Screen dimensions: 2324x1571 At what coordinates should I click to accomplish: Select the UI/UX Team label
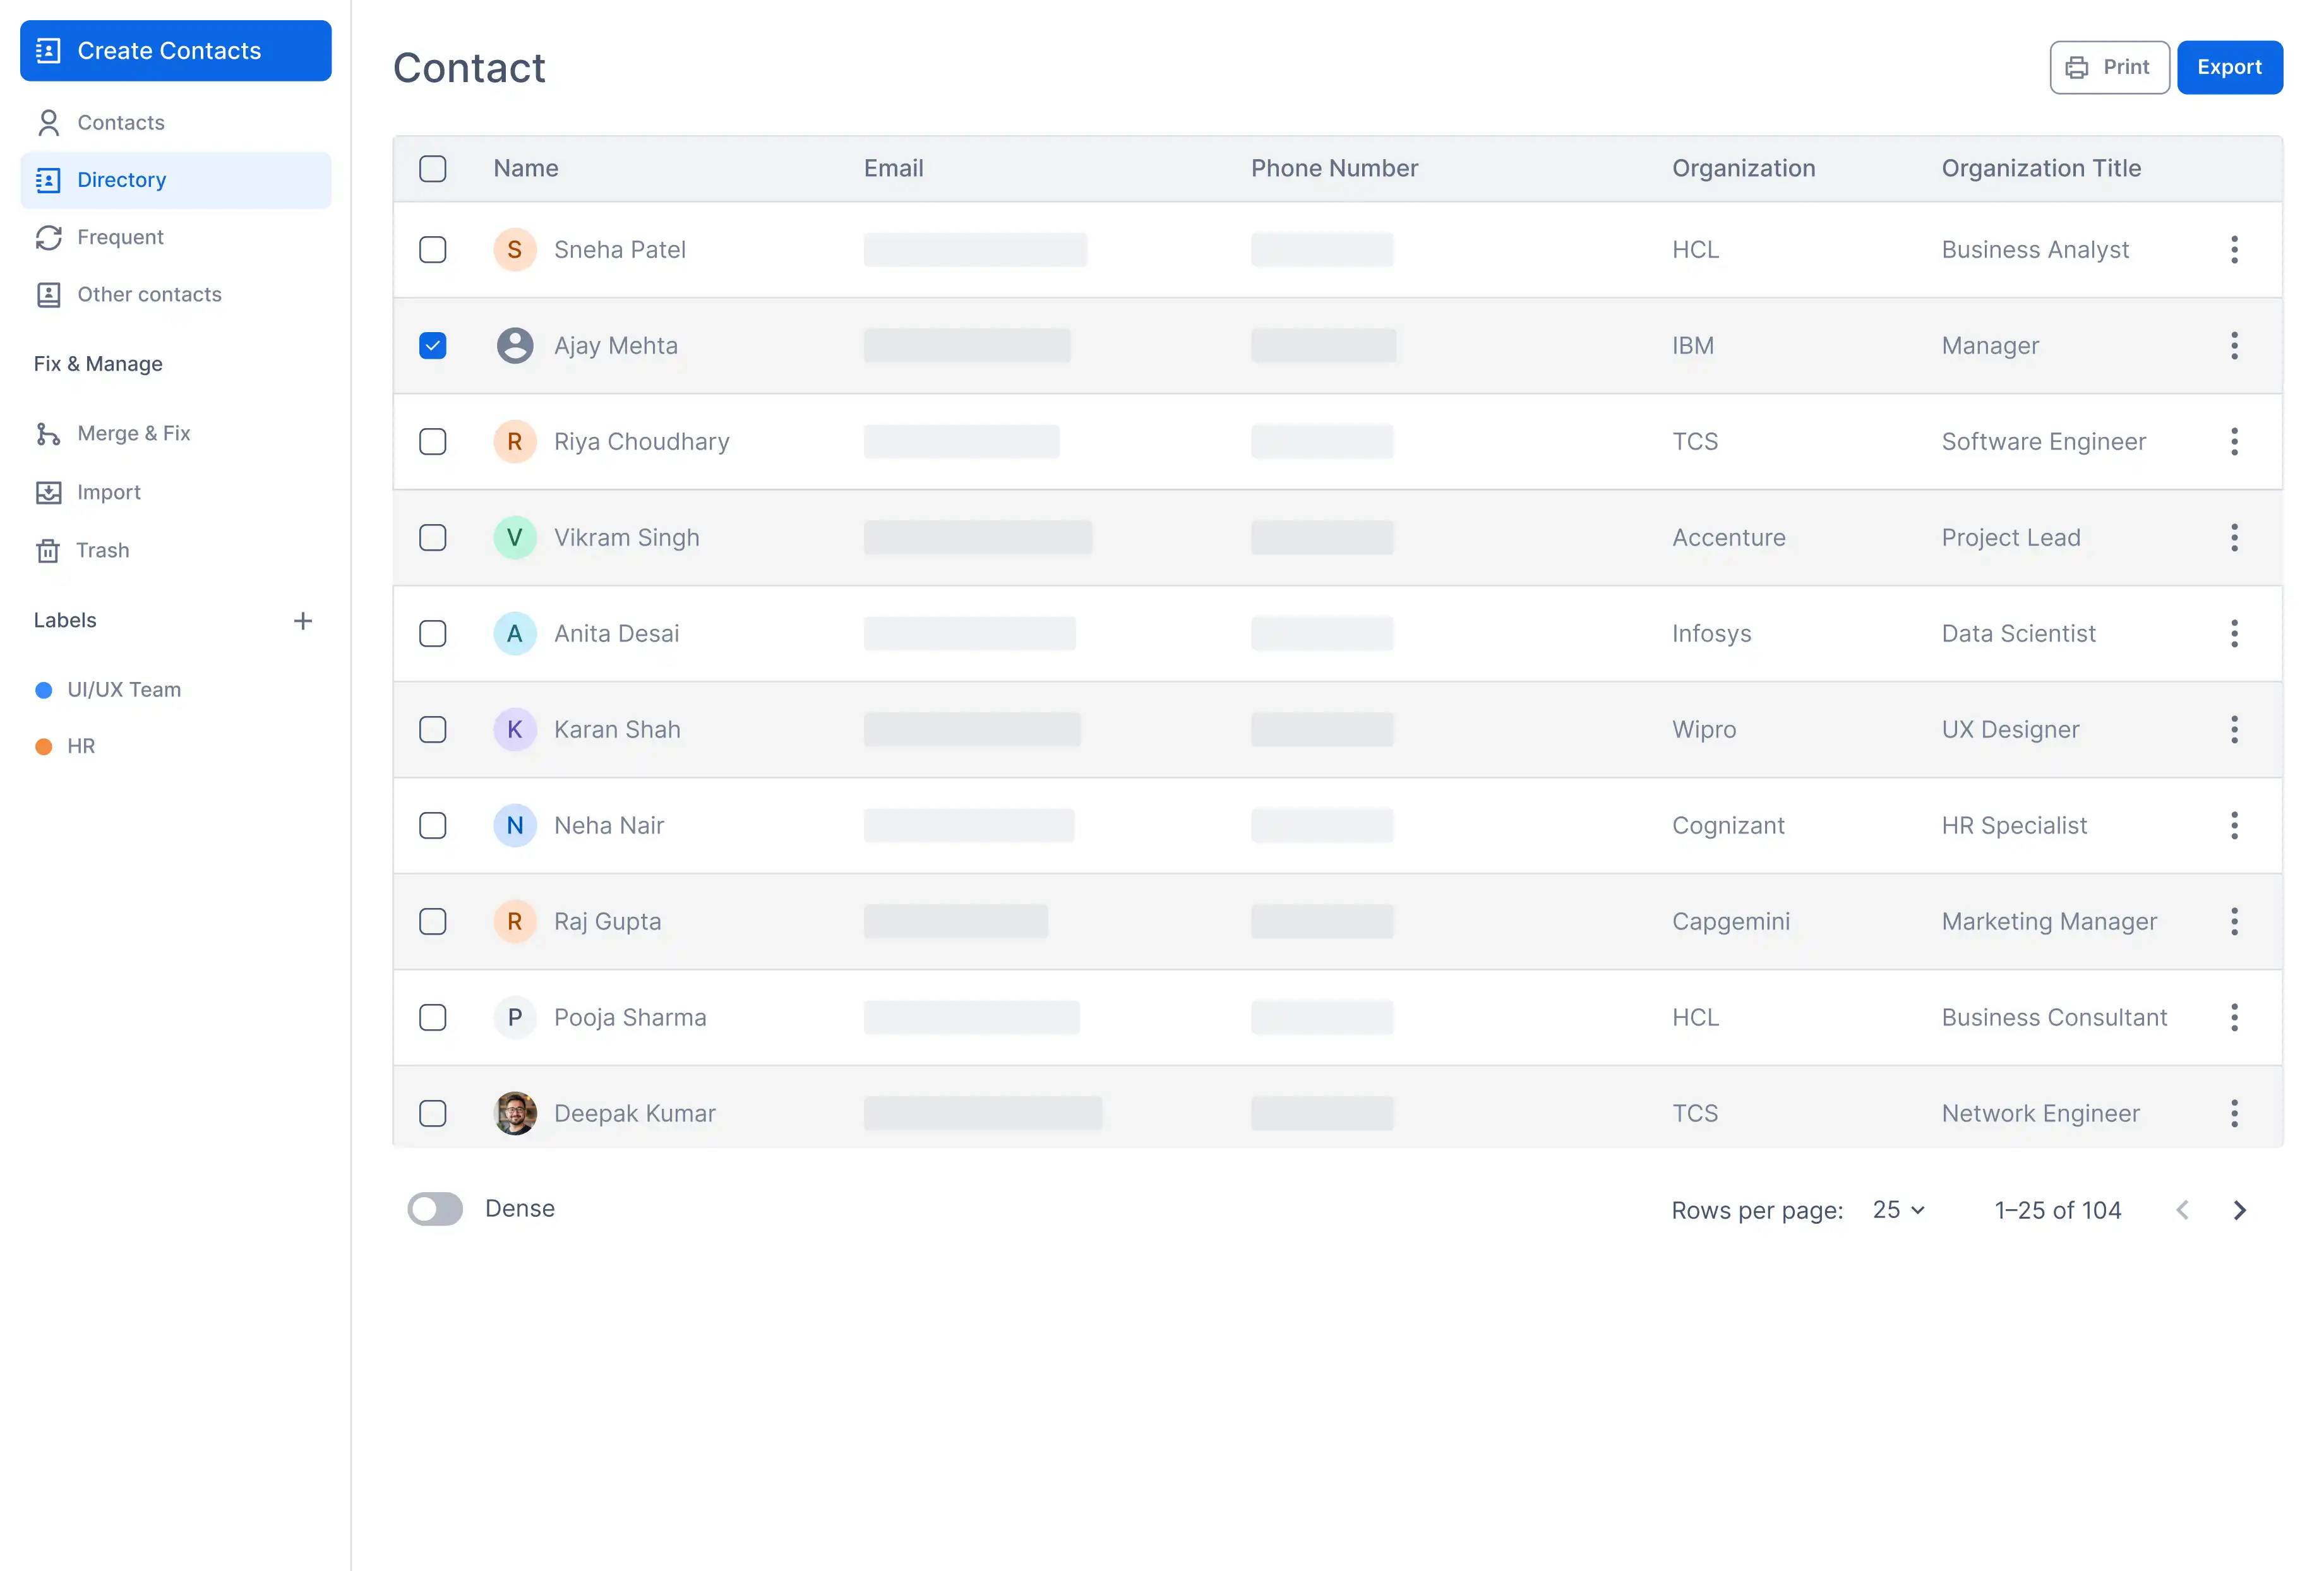click(123, 689)
